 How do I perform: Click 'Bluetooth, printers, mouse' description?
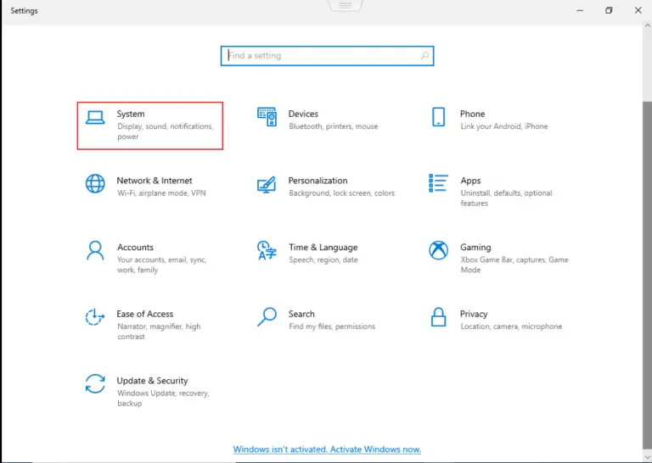click(x=333, y=126)
